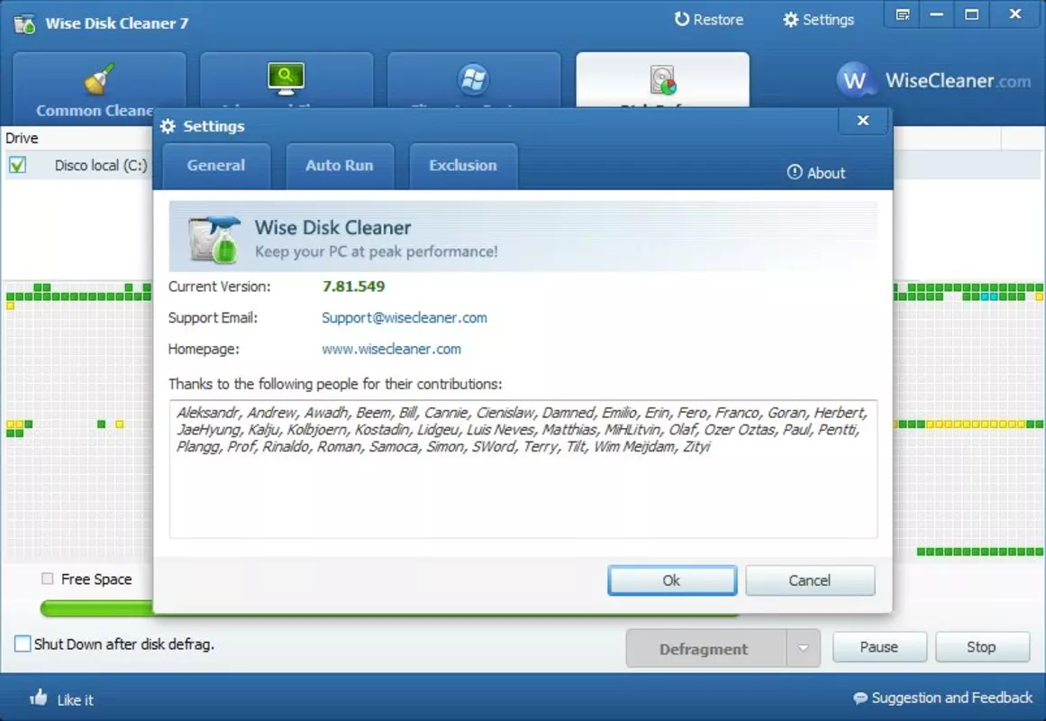This screenshot has width=1046, height=721.
Task: Click the Like it thumbs-up icon
Action: pyautogui.click(x=39, y=698)
